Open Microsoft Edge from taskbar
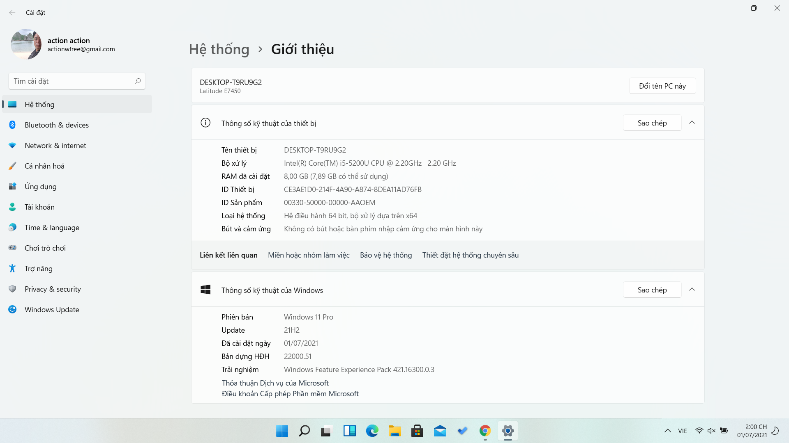789x443 pixels. click(372, 431)
